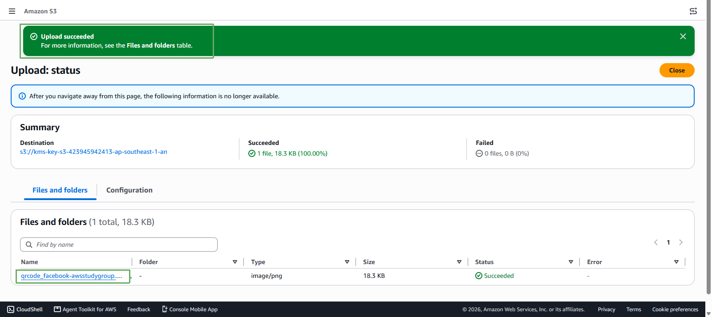Viewport: 712px width, 317px height.
Task: Click the info icon in the navigation notice
Action: [22, 96]
